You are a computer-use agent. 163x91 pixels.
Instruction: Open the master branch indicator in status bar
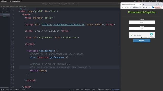click(87, 89)
